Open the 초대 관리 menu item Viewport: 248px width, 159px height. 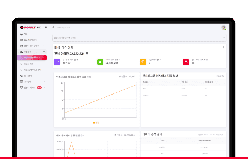28,75
